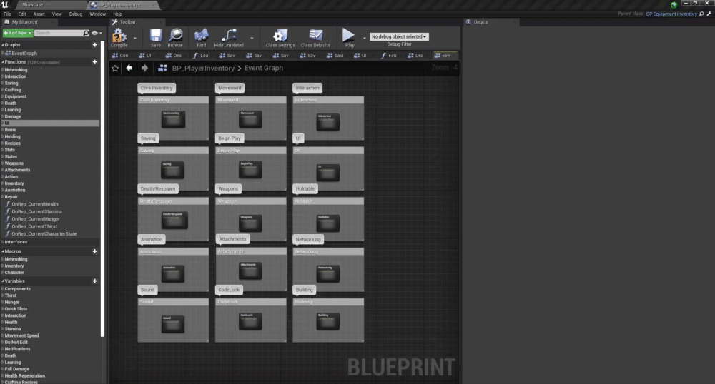
Task: Expand the Interfaces section
Action: [2, 242]
